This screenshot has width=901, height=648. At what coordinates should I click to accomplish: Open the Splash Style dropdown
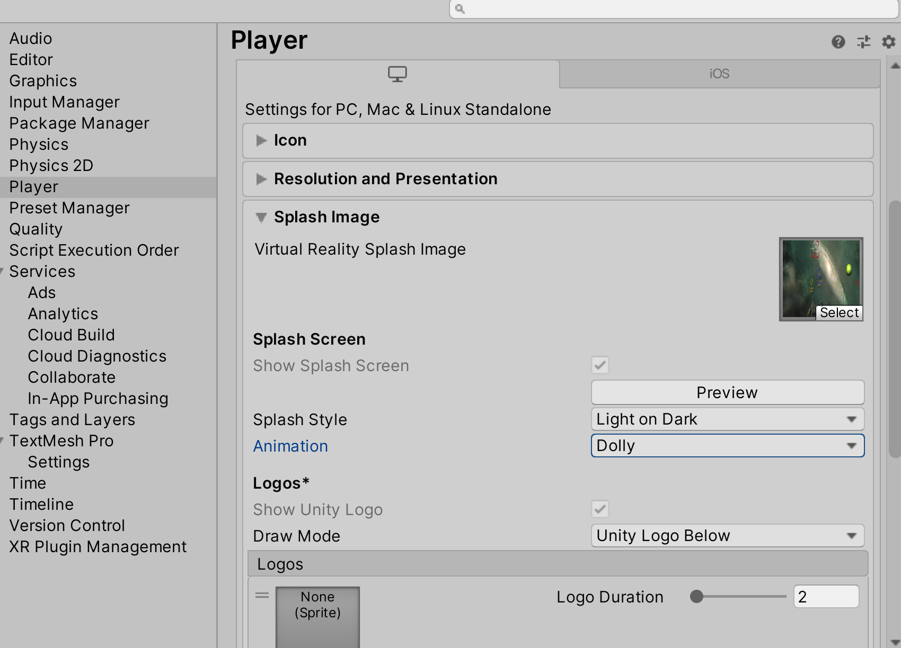tap(727, 419)
